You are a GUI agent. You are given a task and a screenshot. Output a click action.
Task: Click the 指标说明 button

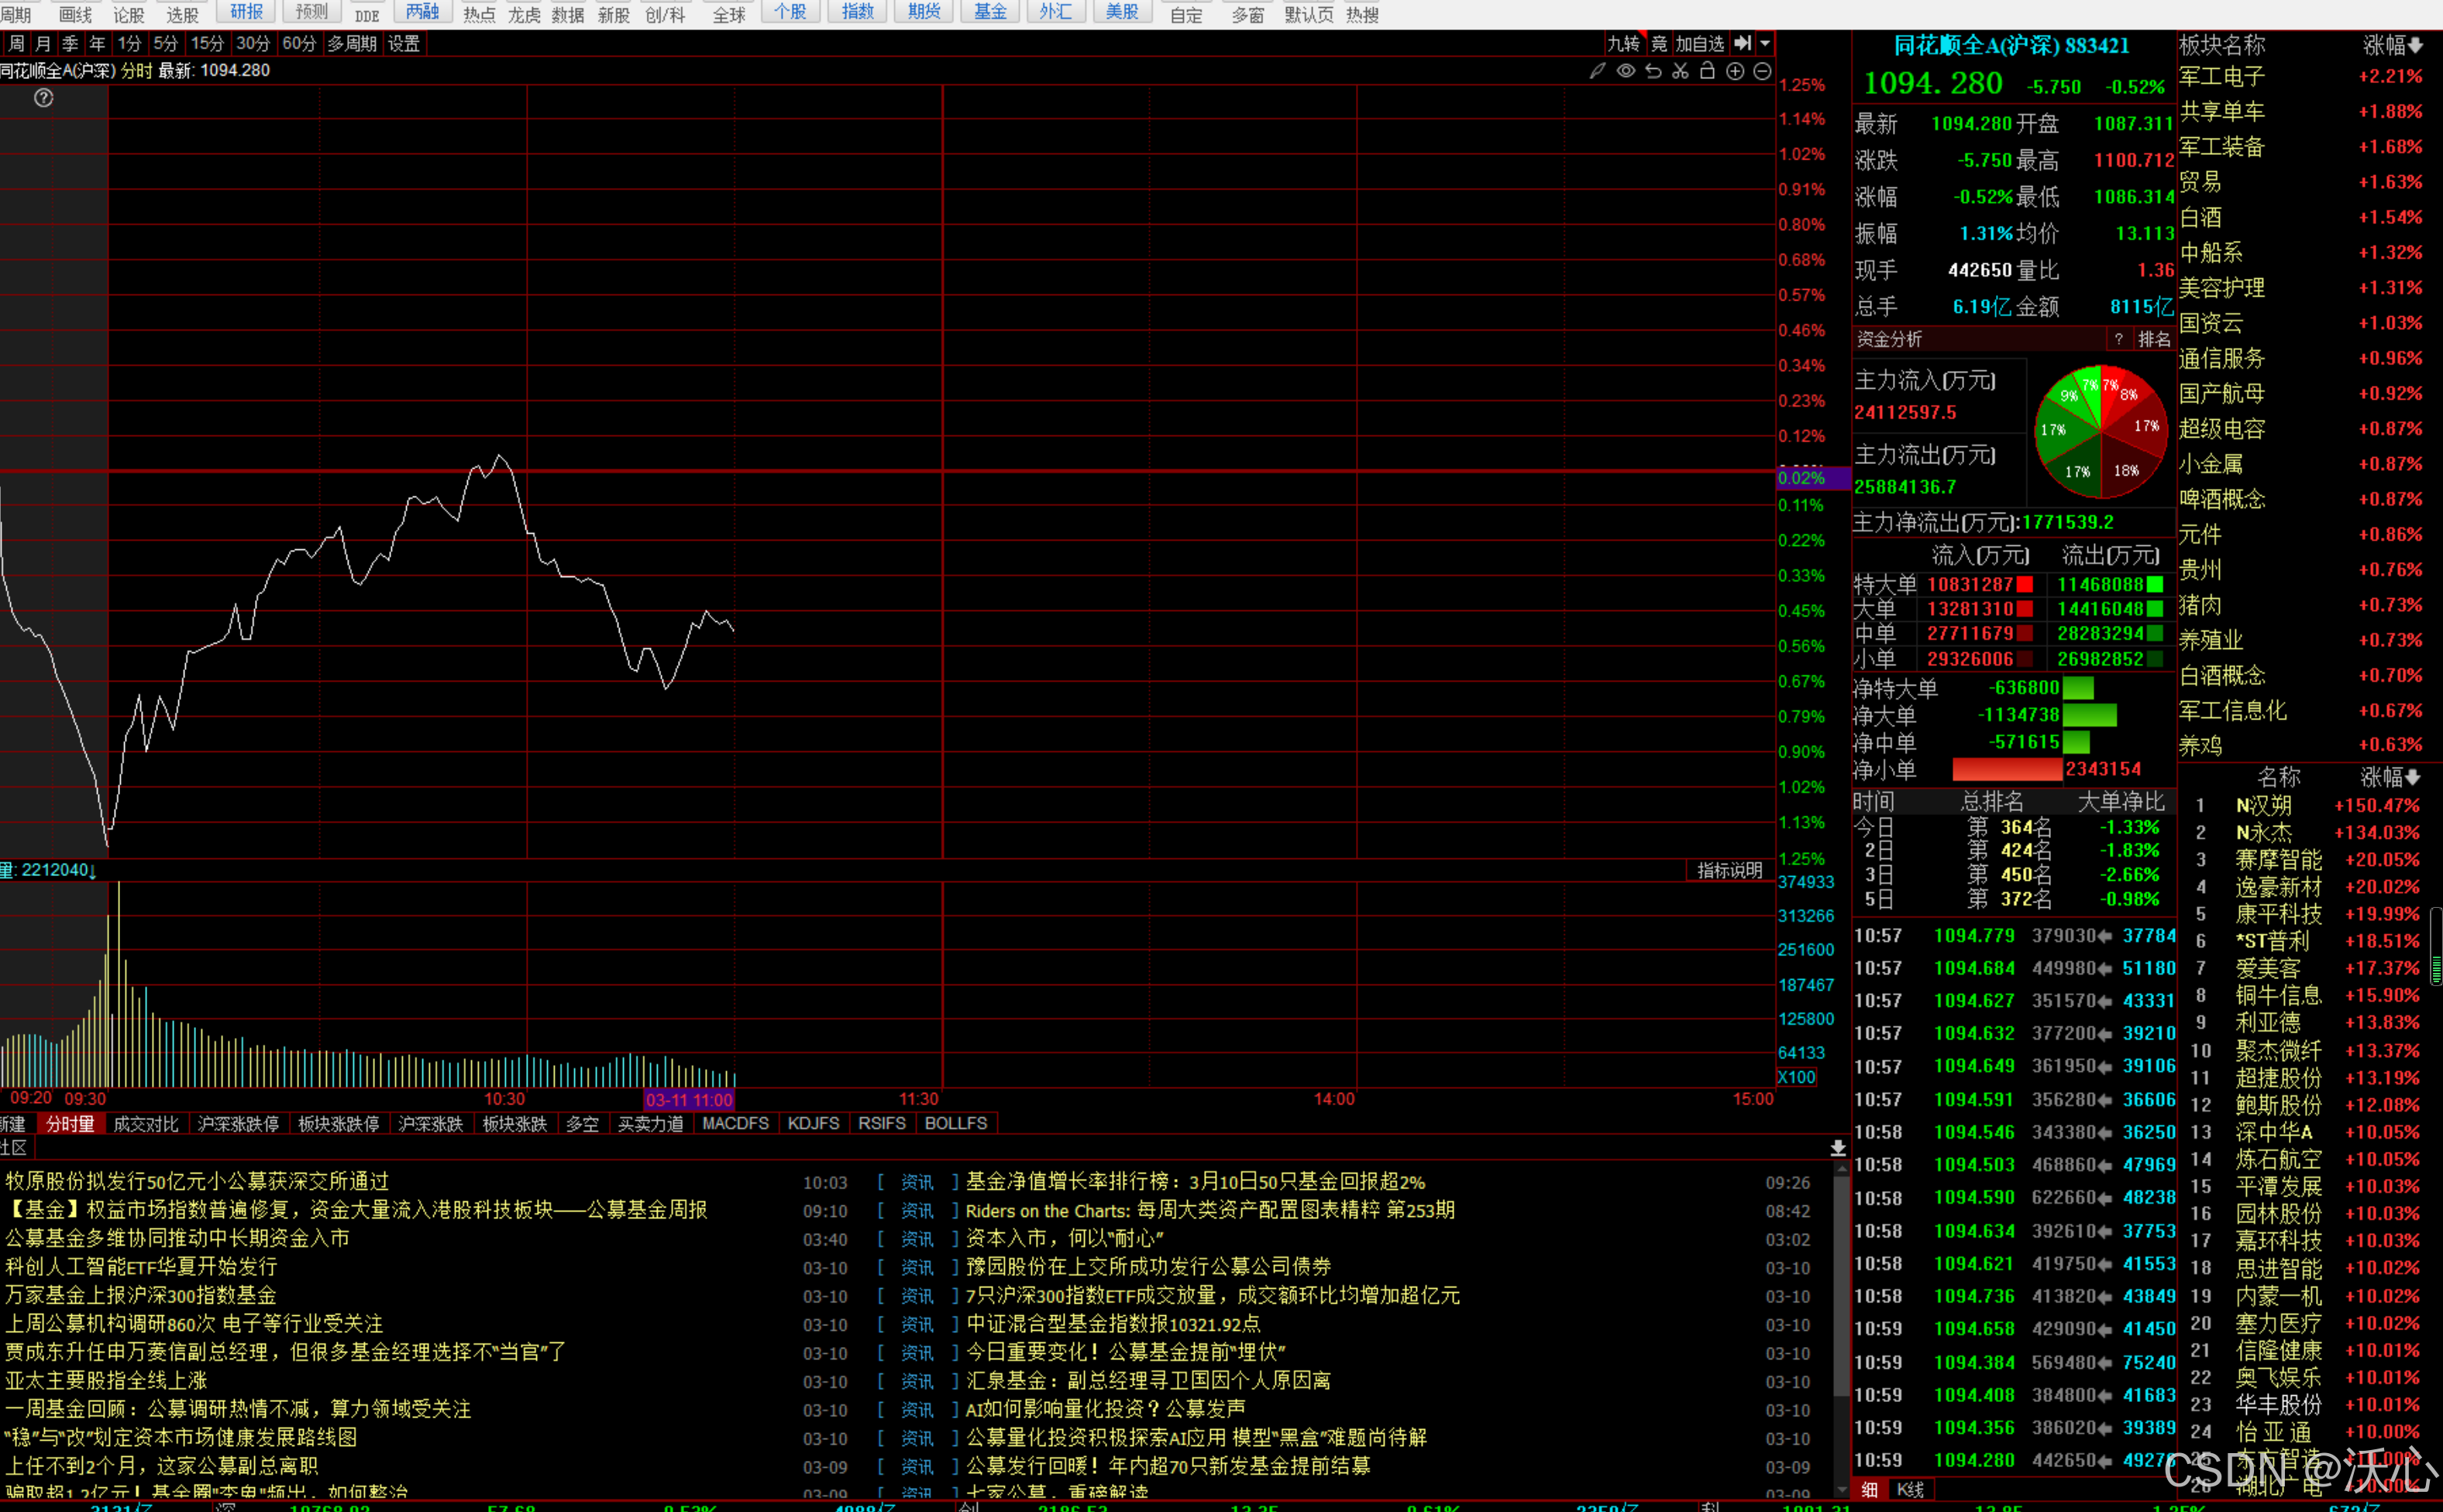tap(1729, 870)
